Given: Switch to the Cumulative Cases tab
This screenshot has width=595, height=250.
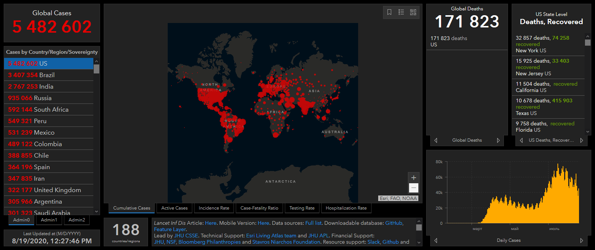Looking at the screenshot, I should click(x=132, y=208).
